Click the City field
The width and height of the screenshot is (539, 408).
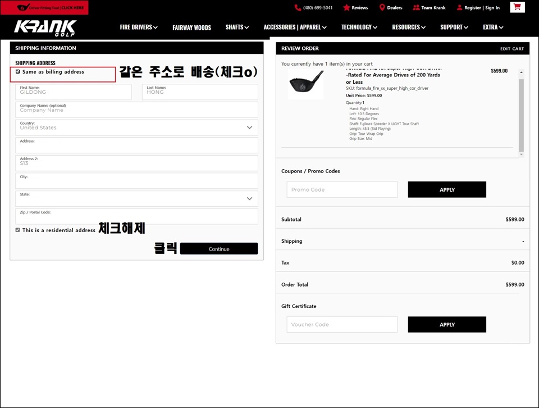(136, 180)
